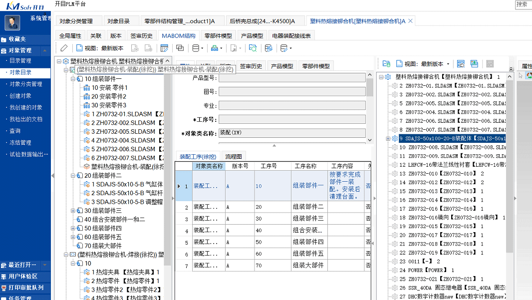
Task: Click the table editing icon in the toolbar
Action: tap(165, 47)
